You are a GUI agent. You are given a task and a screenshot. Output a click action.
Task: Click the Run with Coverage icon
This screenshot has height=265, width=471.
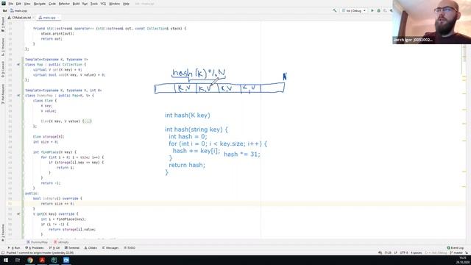click(385, 10)
